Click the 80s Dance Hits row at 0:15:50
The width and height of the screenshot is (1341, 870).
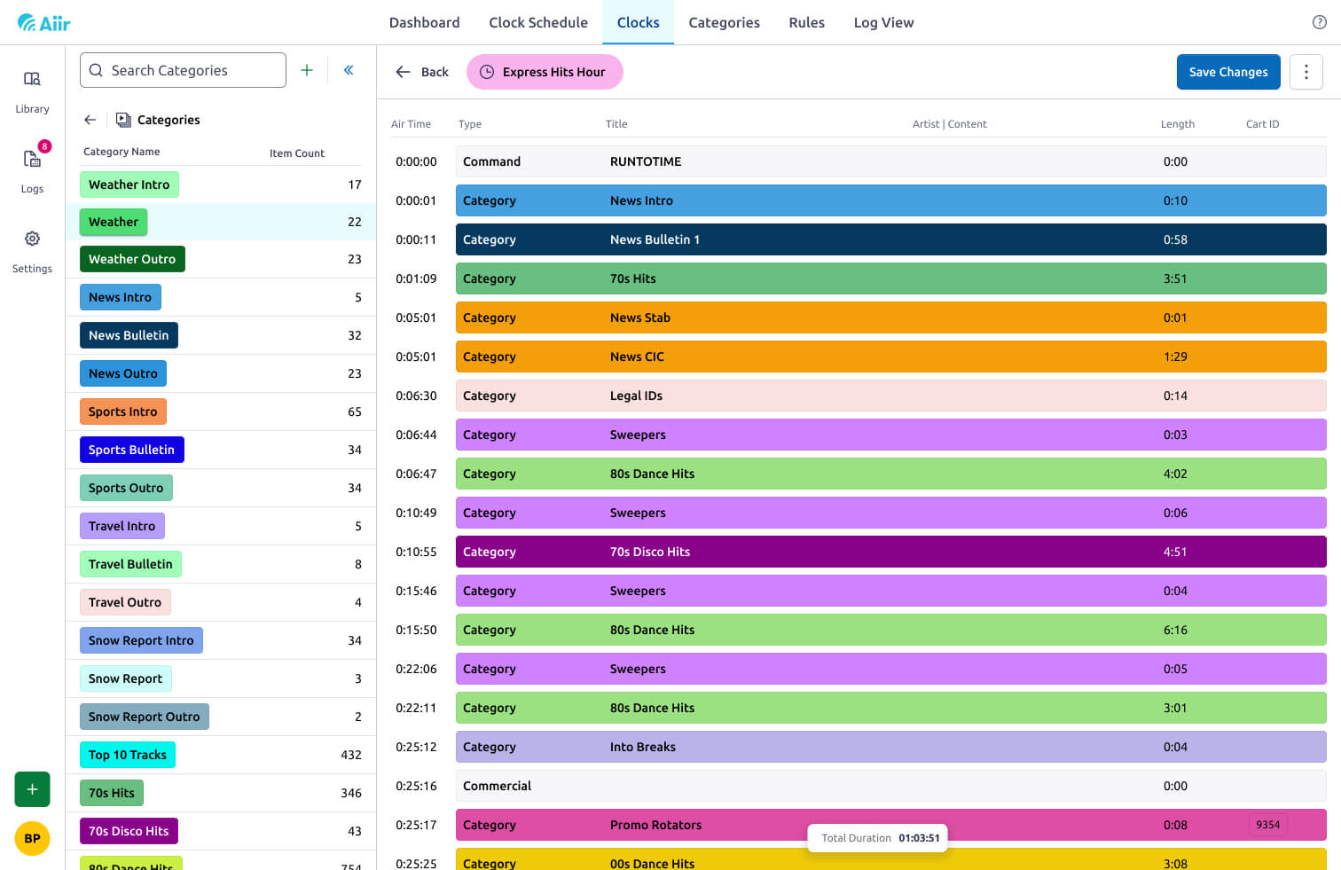[891, 630]
